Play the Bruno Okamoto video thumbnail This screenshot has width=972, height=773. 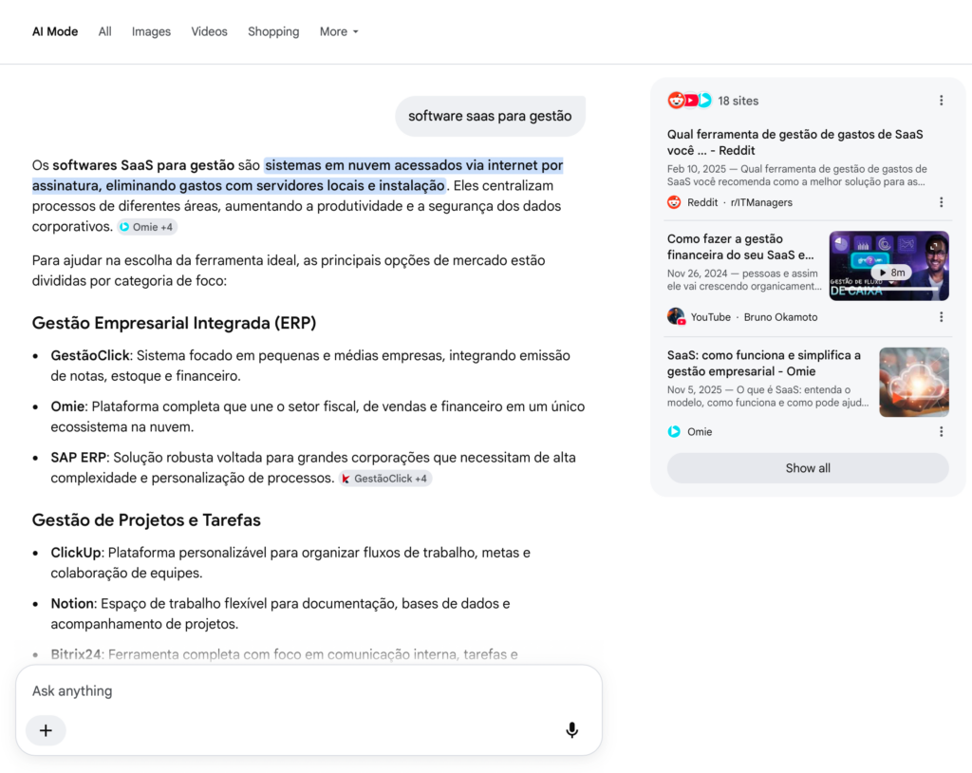coord(888,266)
